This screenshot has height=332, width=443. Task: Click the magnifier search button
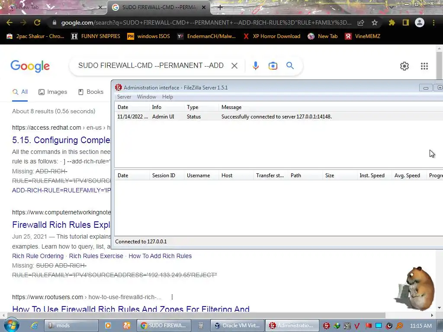click(290, 66)
